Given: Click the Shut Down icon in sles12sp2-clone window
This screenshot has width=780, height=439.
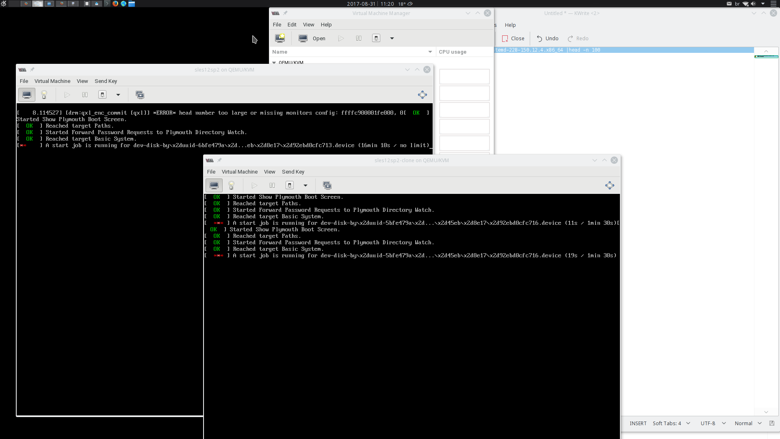Looking at the screenshot, I should pyautogui.click(x=290, y=185).
